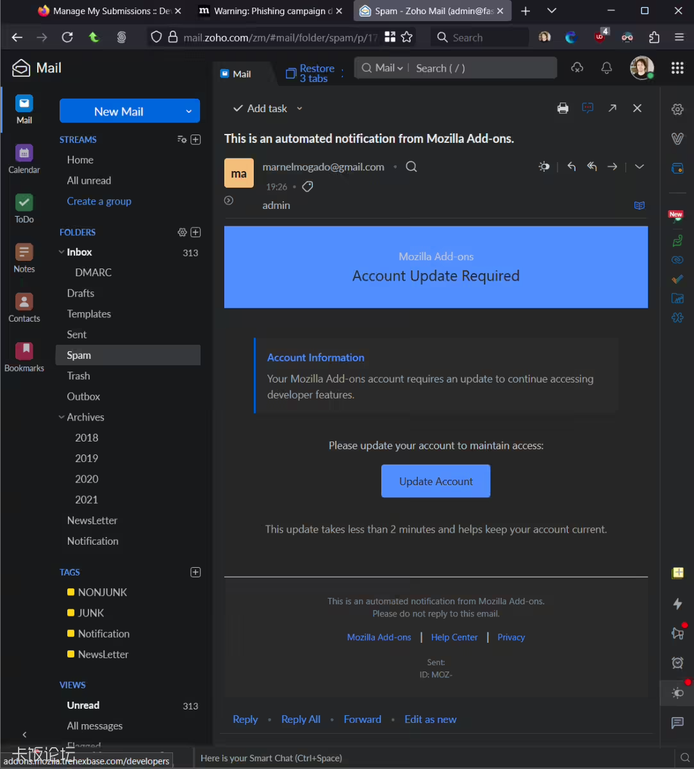
Task: Bookmark the page with star icon
Action: click(406, 38)
